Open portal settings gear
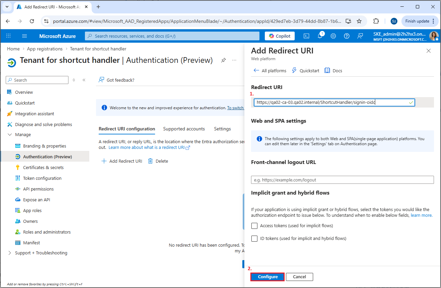 (333, 36)
